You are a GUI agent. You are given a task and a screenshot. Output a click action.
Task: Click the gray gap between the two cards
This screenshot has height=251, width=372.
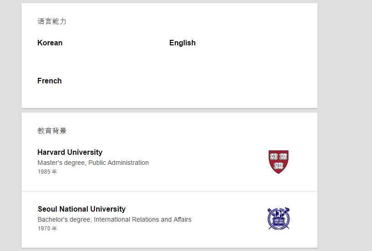pyautogui.click(x=169, y=110)
